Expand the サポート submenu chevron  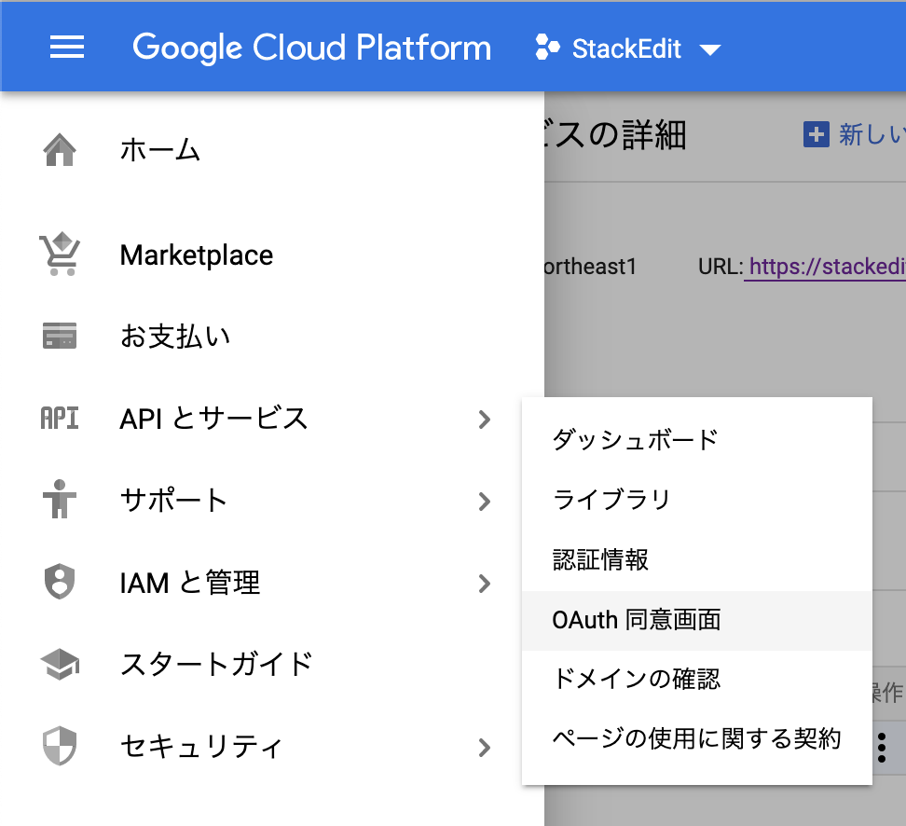484,501
